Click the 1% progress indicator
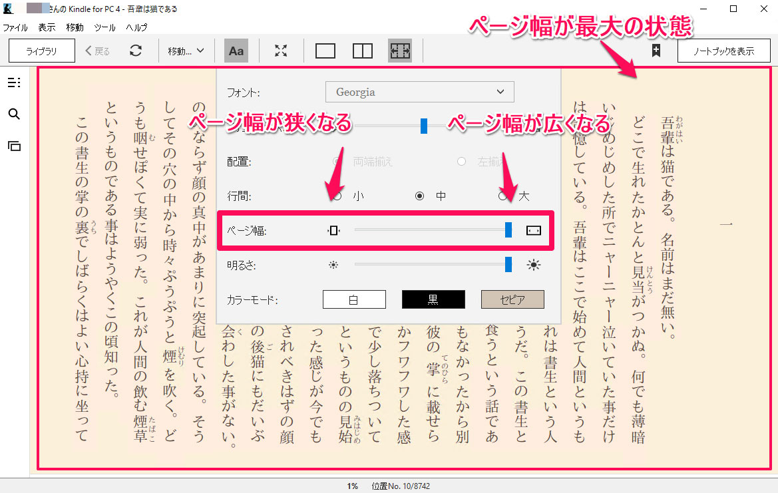Image resolution: width=778 pixels, height=493 pixels. coord(352,486)
